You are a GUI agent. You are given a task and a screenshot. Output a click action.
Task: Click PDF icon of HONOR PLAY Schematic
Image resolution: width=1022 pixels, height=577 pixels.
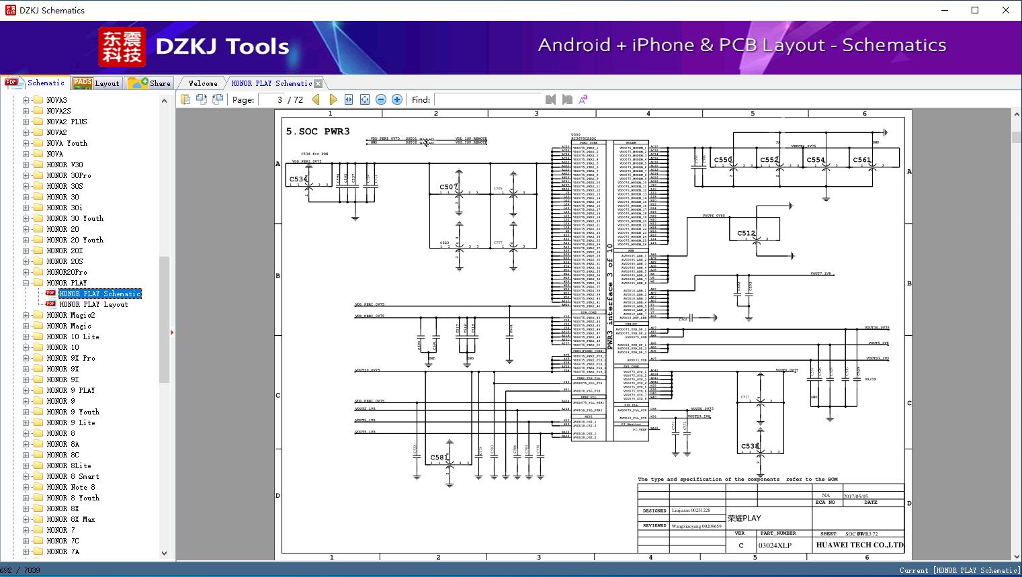click(51, 294)
